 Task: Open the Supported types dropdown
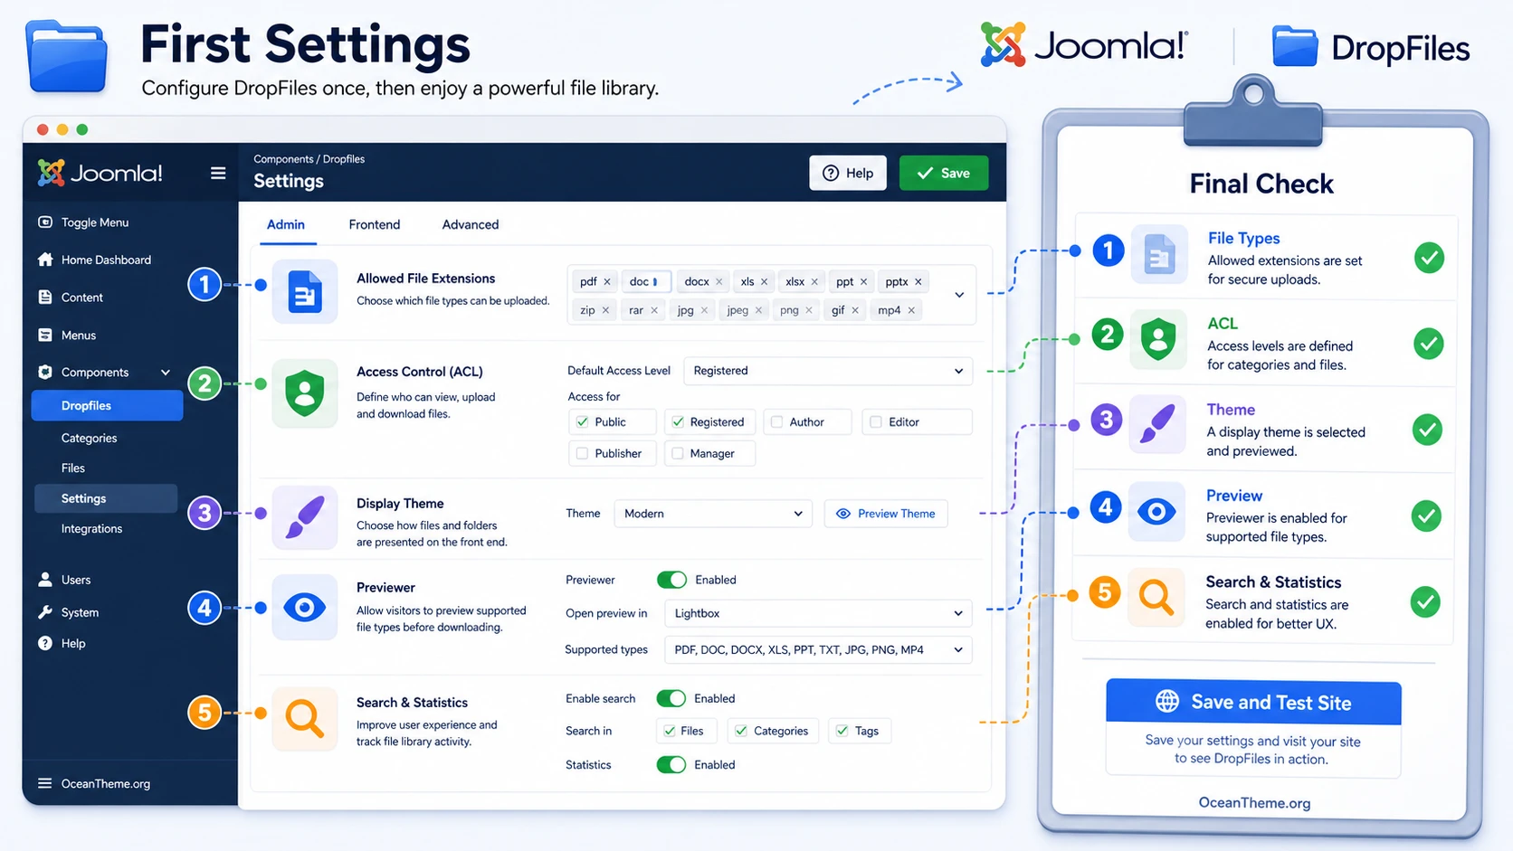pyautogui.click(x=818, y=649)
